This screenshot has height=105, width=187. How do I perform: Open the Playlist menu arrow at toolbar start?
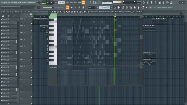2,11
